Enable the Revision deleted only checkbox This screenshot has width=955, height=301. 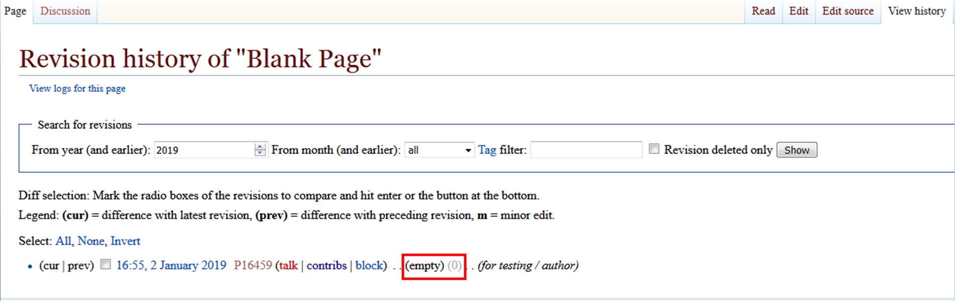[x=654, y=149]
